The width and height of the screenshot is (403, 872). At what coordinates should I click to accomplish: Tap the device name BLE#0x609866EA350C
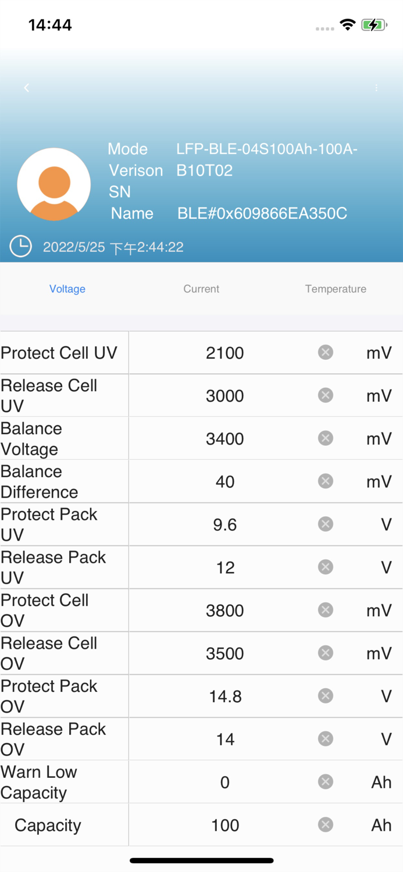point(262,213)
